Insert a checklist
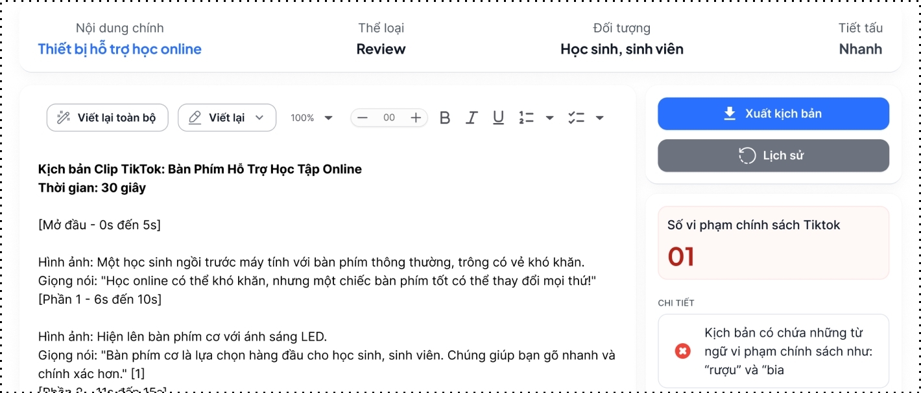921x393 pixels. point(576,118)
